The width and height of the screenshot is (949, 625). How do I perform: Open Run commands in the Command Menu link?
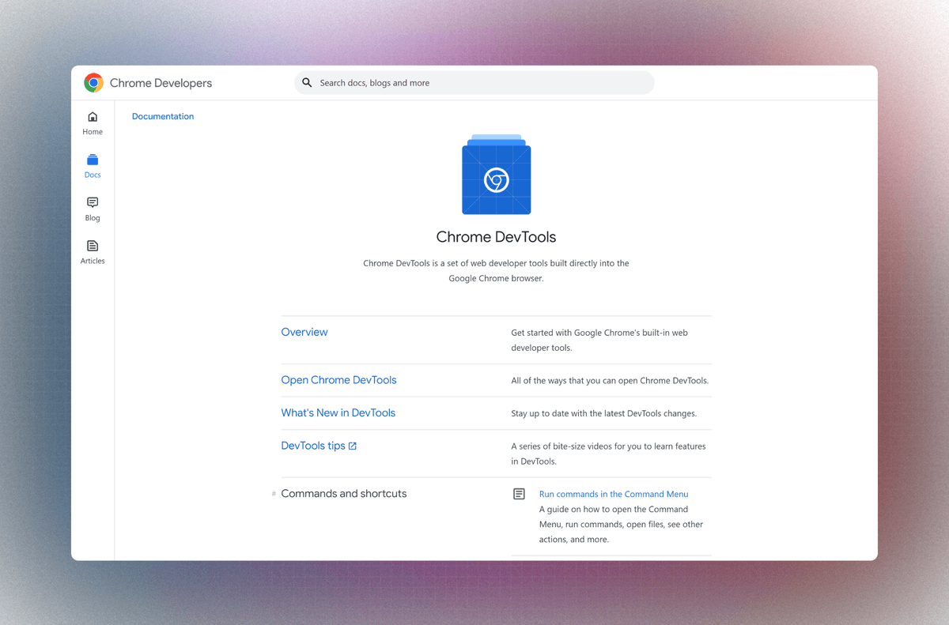coord(614,494)
